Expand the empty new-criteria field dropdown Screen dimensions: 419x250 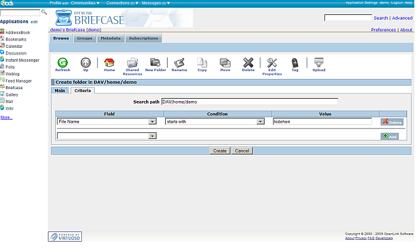(153, 136)
